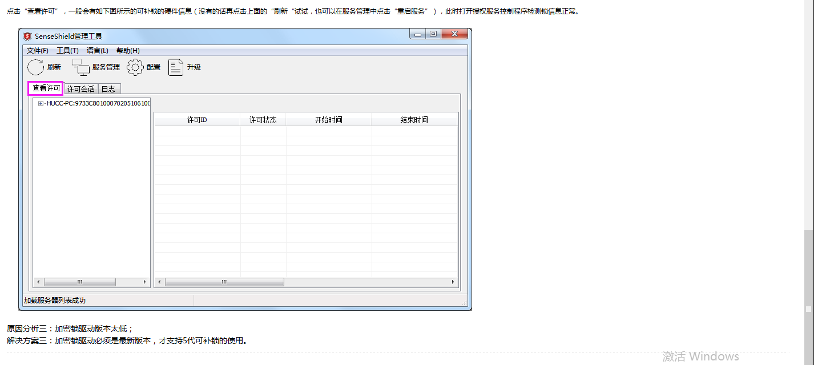814x365 pixels.
Task: Click left arrow of tree panel scrollbar
Action: [38, 282]
